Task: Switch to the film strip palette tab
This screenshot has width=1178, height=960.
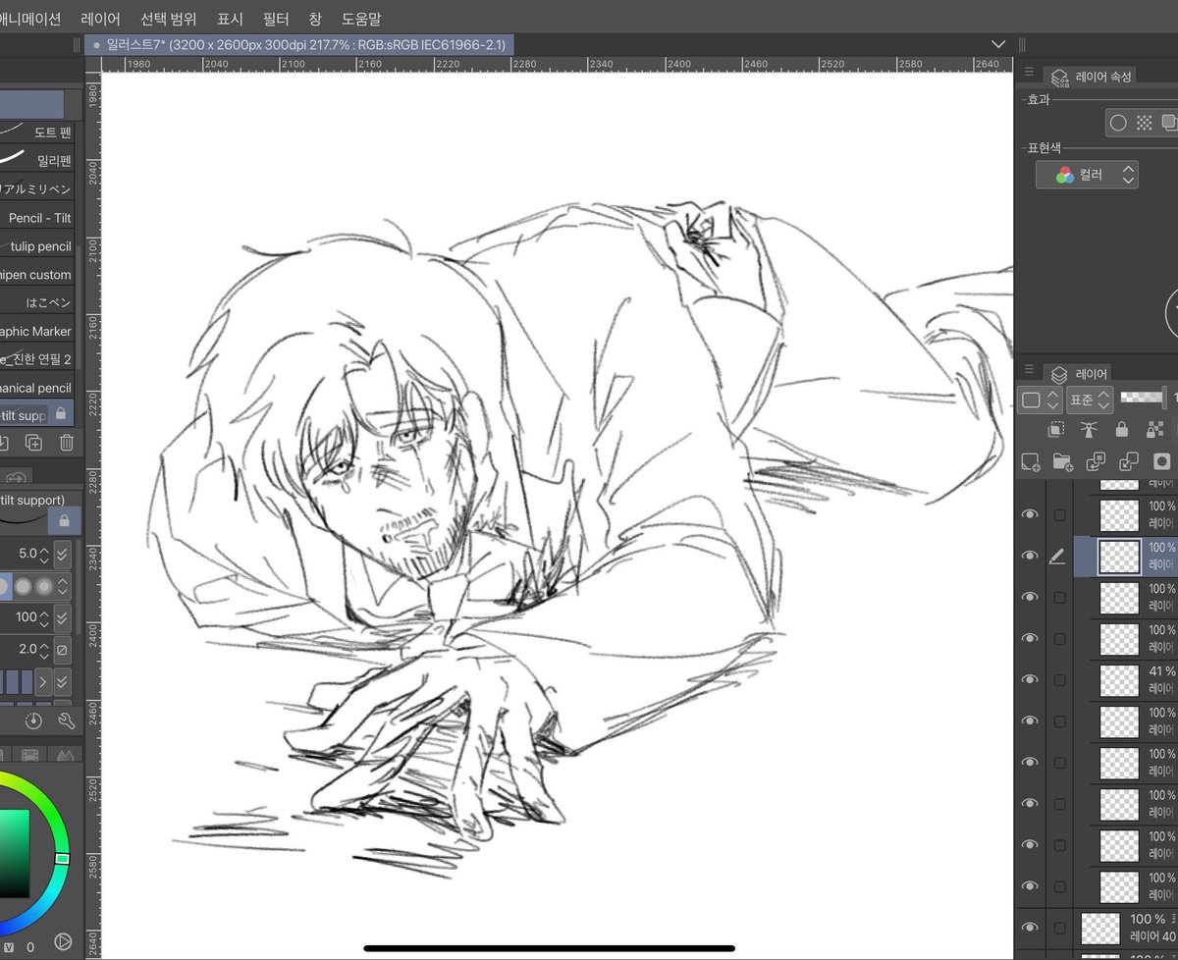Action: (30, 756)
